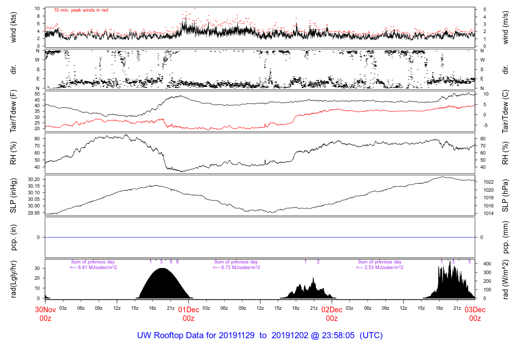This screenshot has height=356, width=520.
Task: Click the '6.73 MJoules/m^2' radiation sum
Action: point(240,268)
